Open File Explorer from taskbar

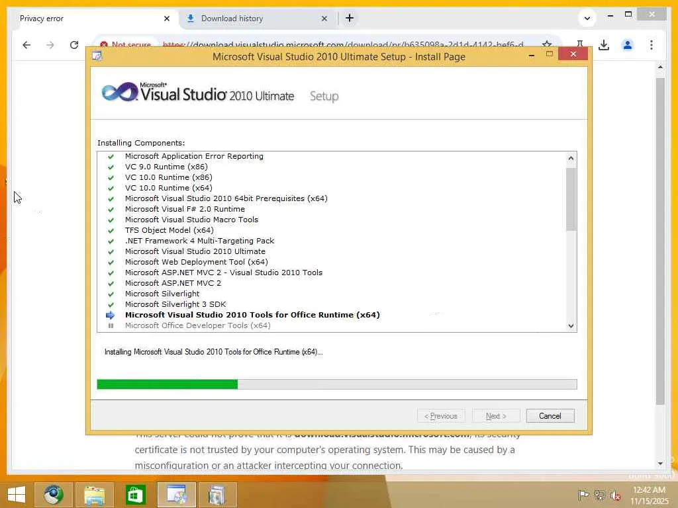coord(95,495)
